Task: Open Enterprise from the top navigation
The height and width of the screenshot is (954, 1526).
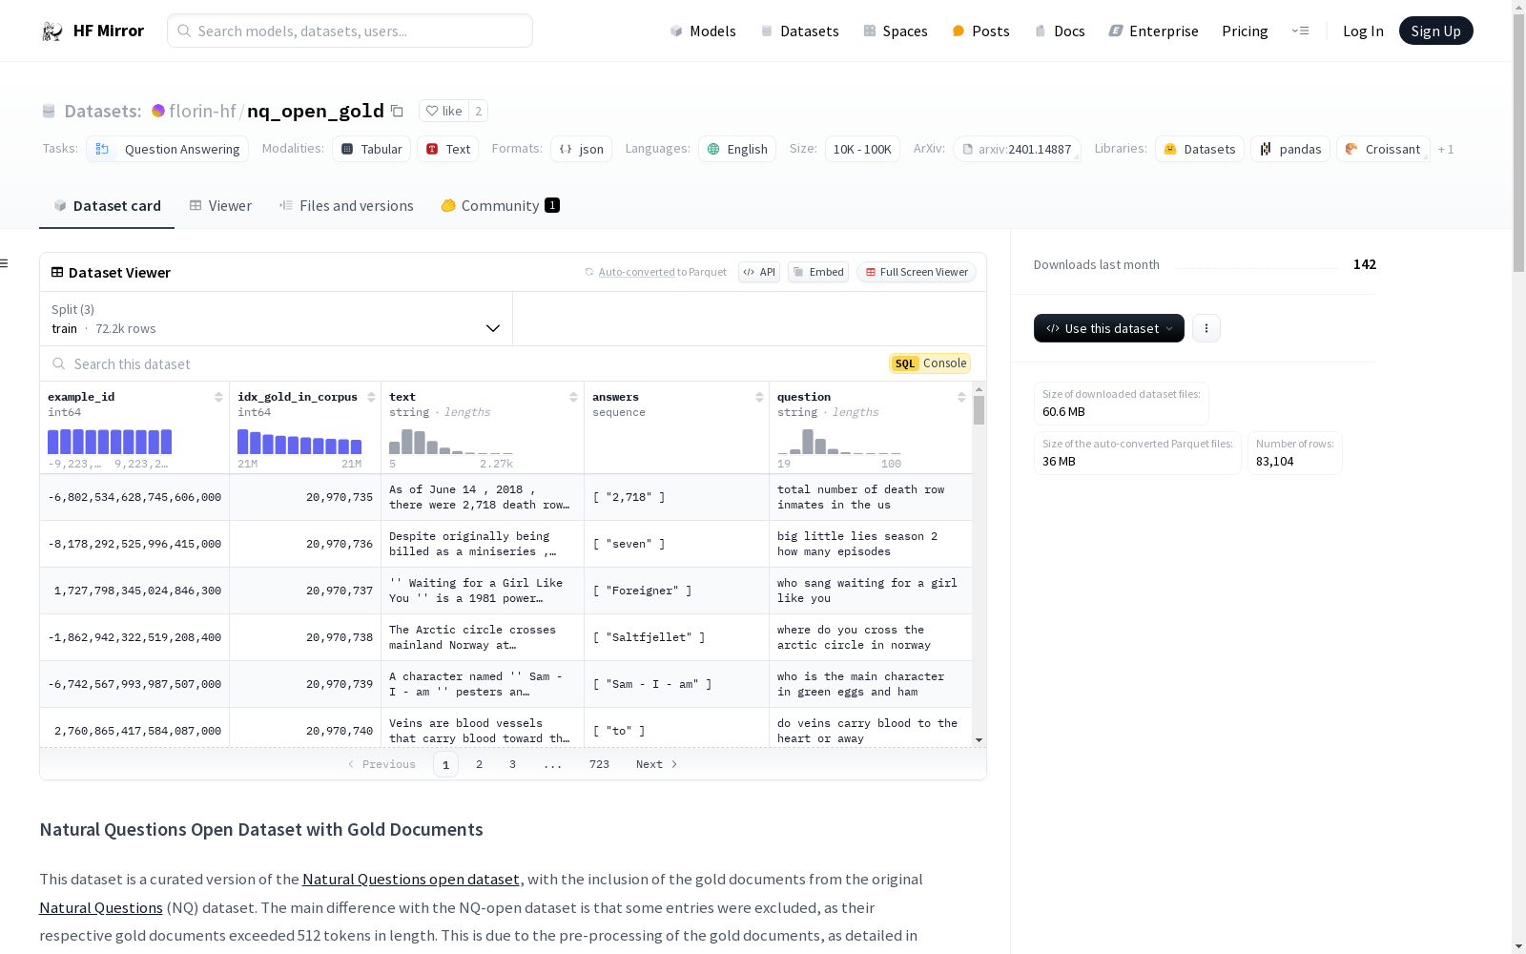Action: [1153, 31]
